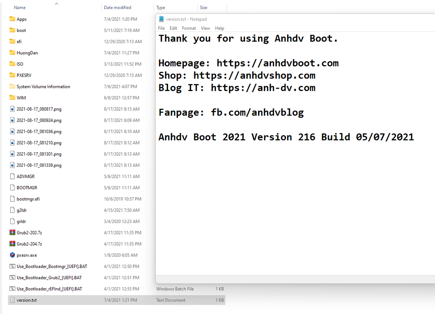435x314 pixels.
Task: Click the date 1/8/2020 6:05 AM
Action: [x=120, y=255]
